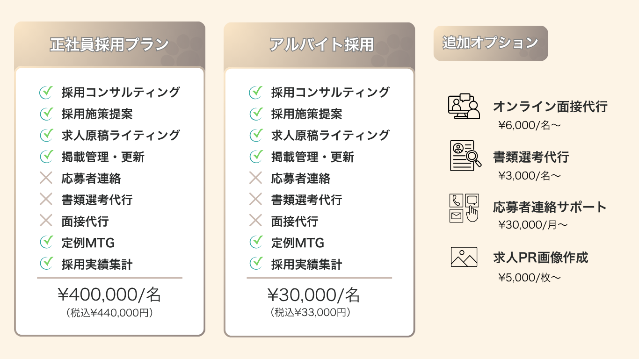
Task: Click the applicant contact support icon
Action: tap(464, 208)
